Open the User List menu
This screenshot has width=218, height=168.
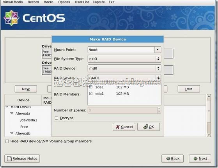(x=82, y=2)
